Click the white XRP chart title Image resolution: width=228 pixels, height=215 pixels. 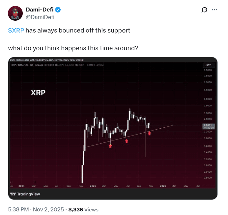point(38,93)
